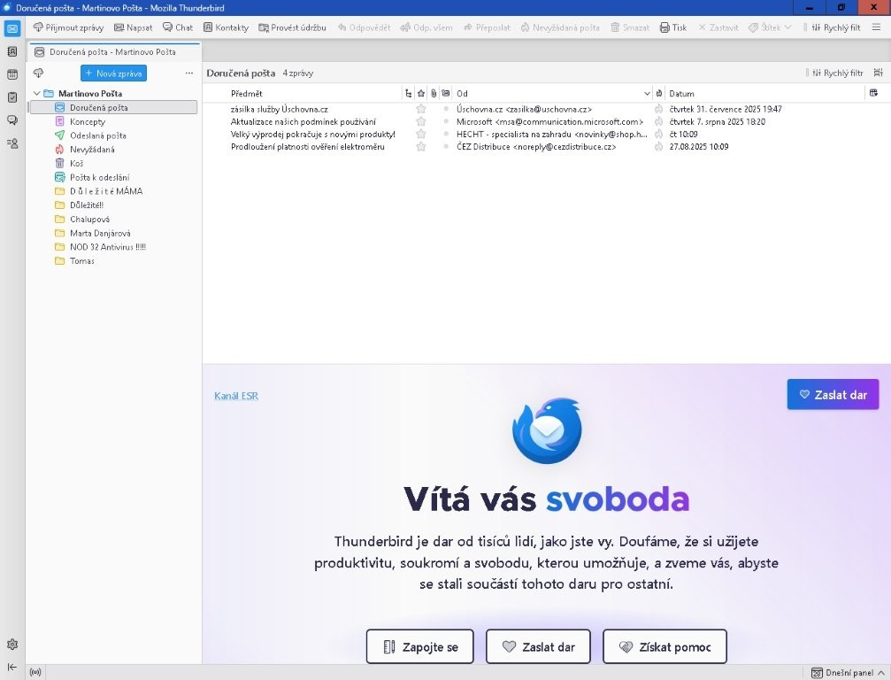Open message from HECHT - specialista na zahradu
Viewport: 891px width, 680px height.
[x=546, y=135]
